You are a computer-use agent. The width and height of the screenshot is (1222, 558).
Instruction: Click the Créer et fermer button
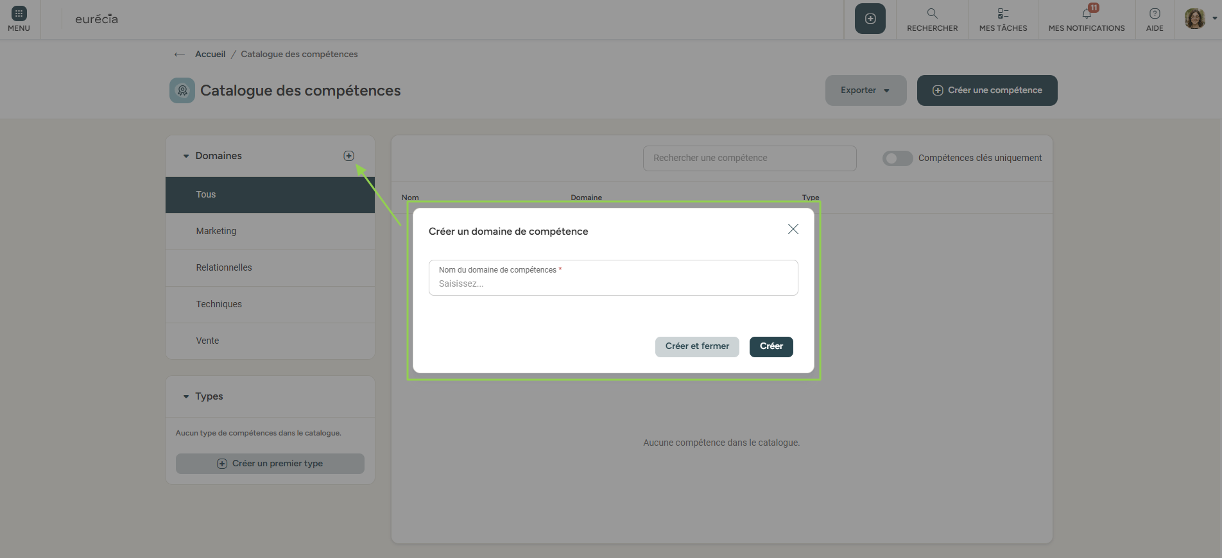pos(696,346)
